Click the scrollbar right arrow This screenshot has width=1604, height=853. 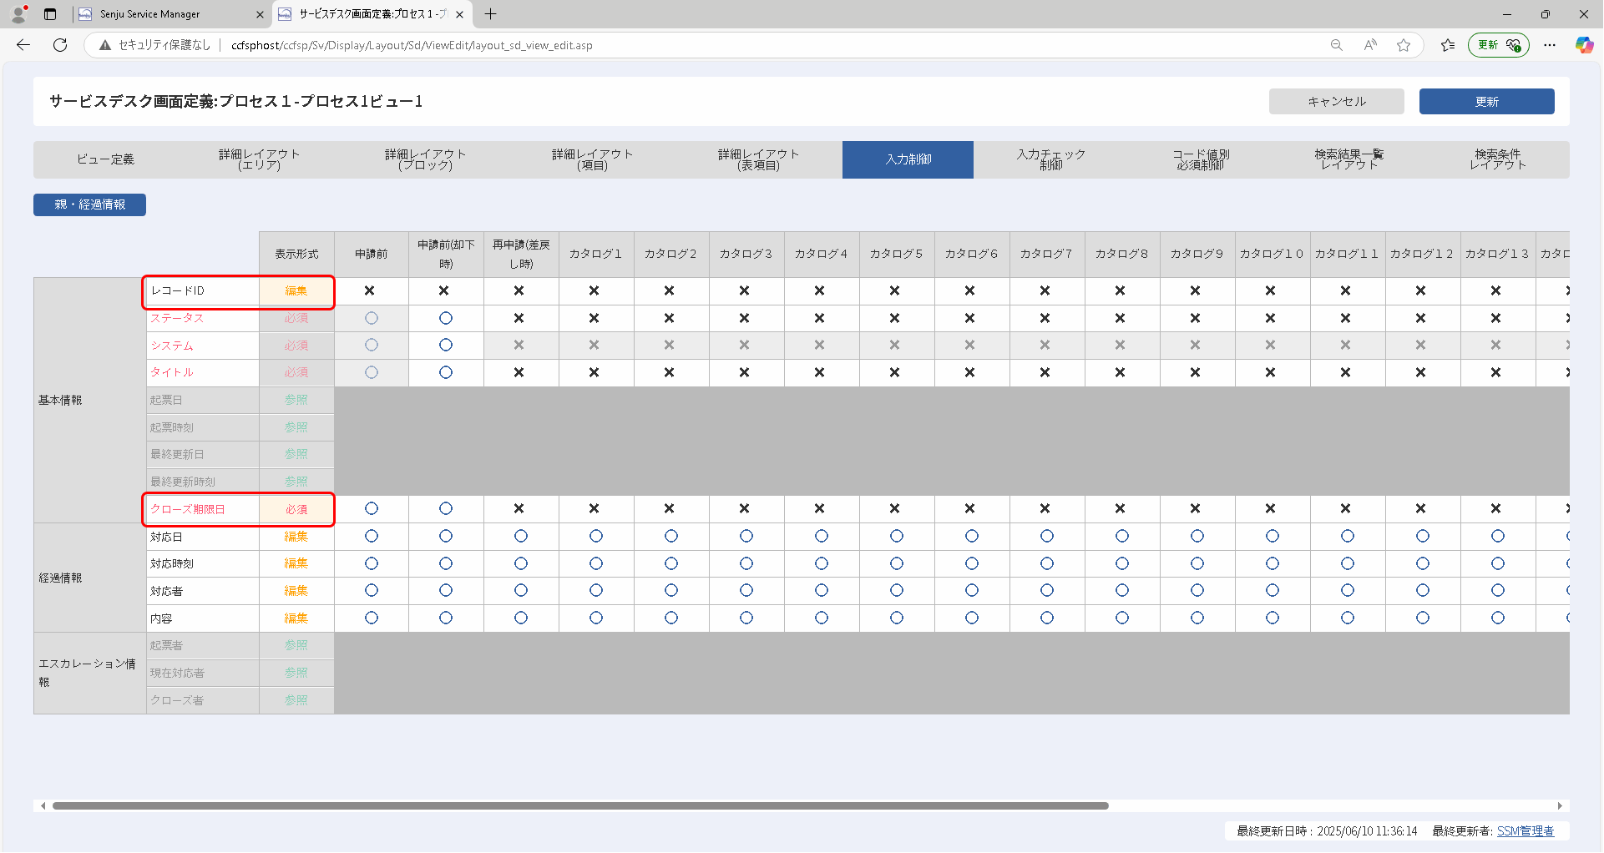click(1560, 806)
